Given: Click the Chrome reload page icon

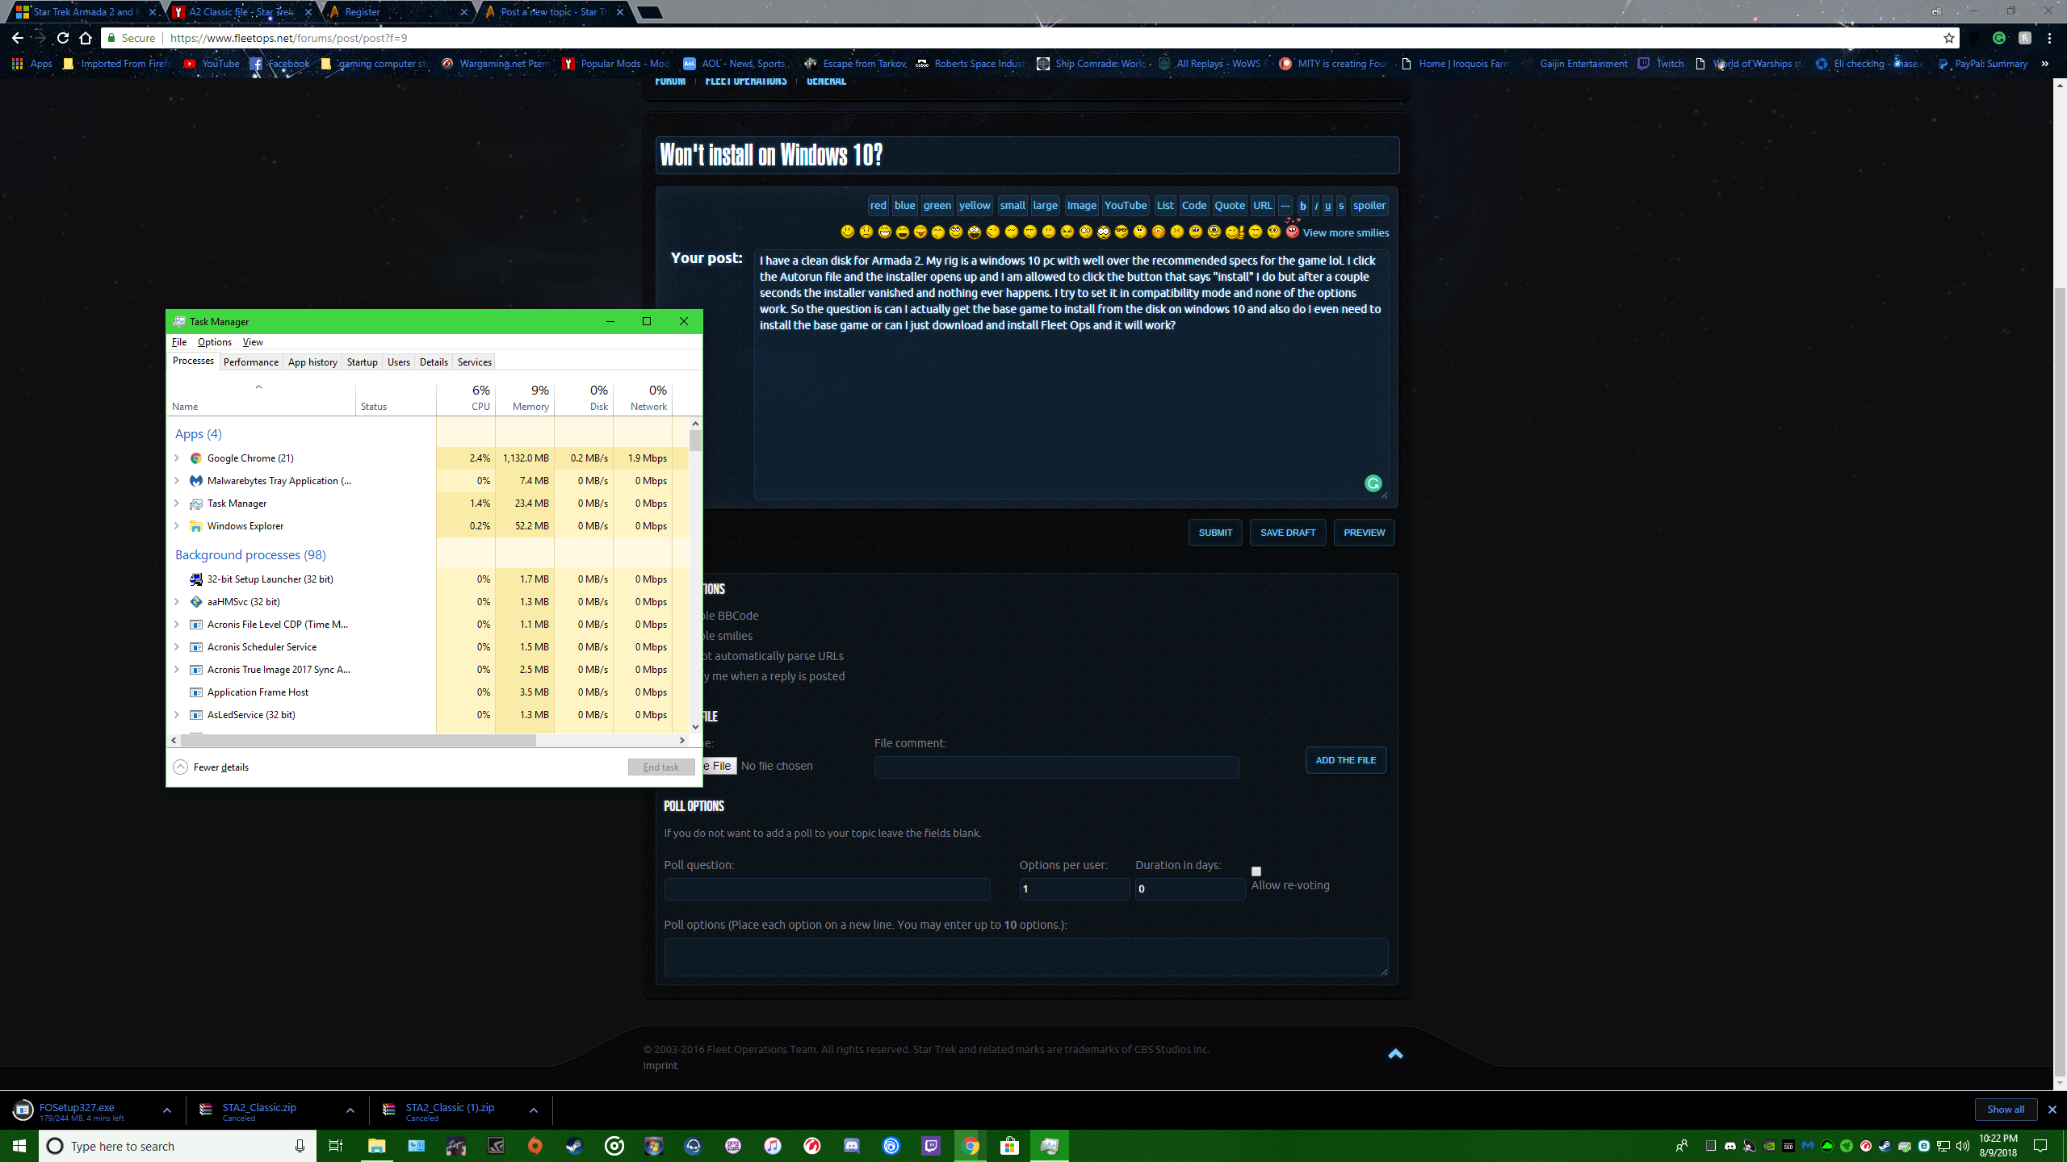Looking at the screenshot, I should (x=63, y=38).
